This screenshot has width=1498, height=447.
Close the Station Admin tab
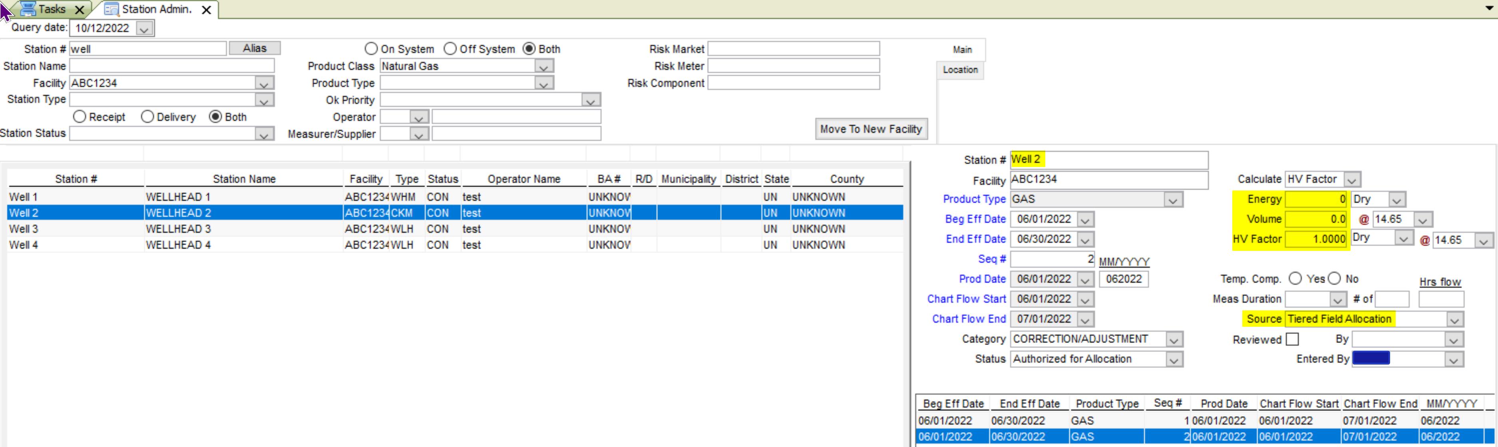[206, 10]
